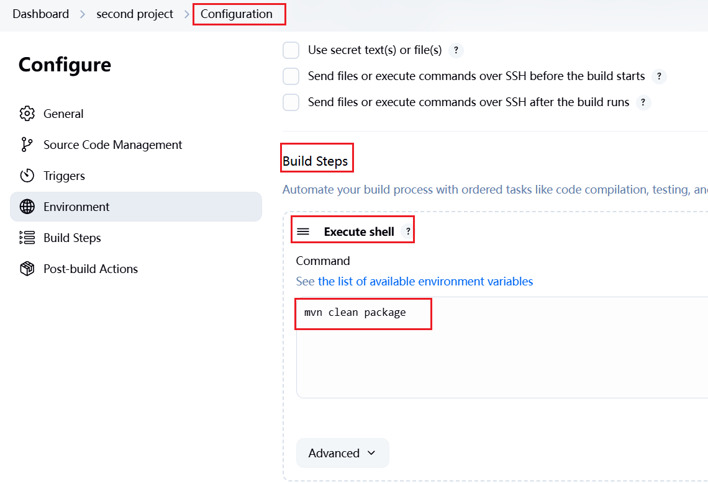Click the Post-build Actions package icon
The image size is (708, 484).
coord(27,269)
